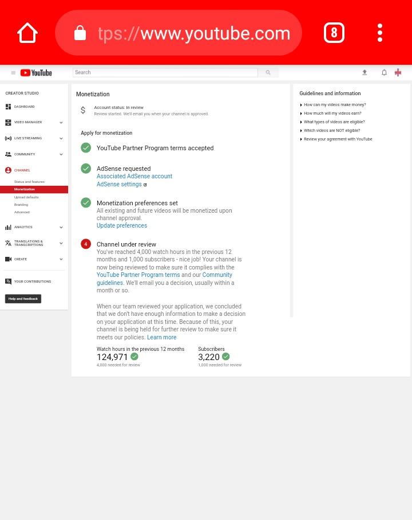412x520 pixels.
Task: Tap the lock icon in address bar
Action: (80, 33)
